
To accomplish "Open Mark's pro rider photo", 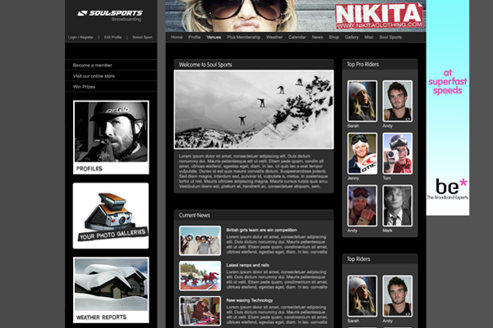I will pos(398,206).
